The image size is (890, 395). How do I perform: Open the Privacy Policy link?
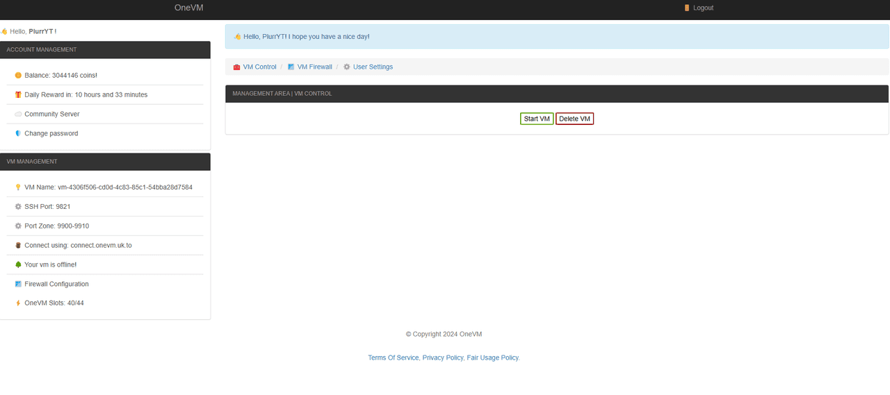443,358
